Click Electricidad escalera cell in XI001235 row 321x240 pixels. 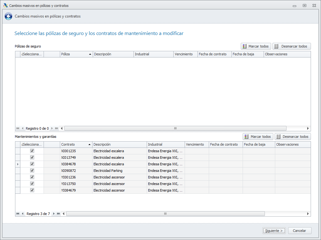pyautogui.click(x=119, y=151)
